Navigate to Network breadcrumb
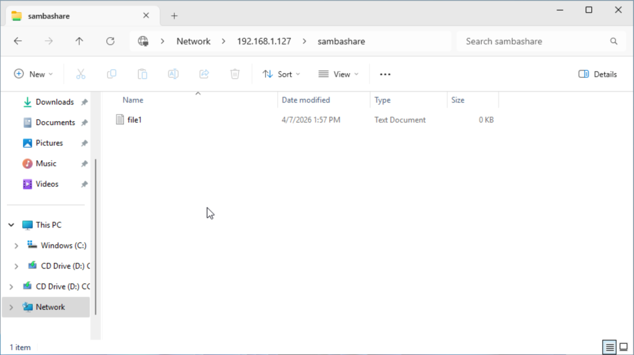The width and height of the screenshot is (634, 355). coord(193,41)
